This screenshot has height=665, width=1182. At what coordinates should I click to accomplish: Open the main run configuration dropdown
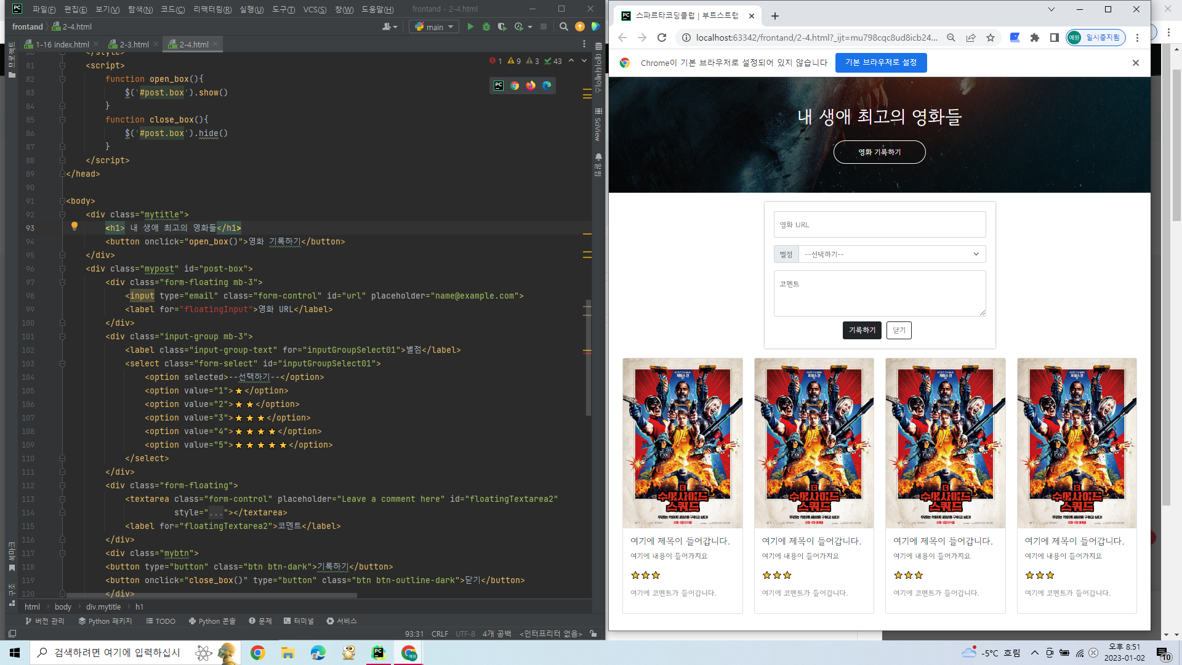434,27
